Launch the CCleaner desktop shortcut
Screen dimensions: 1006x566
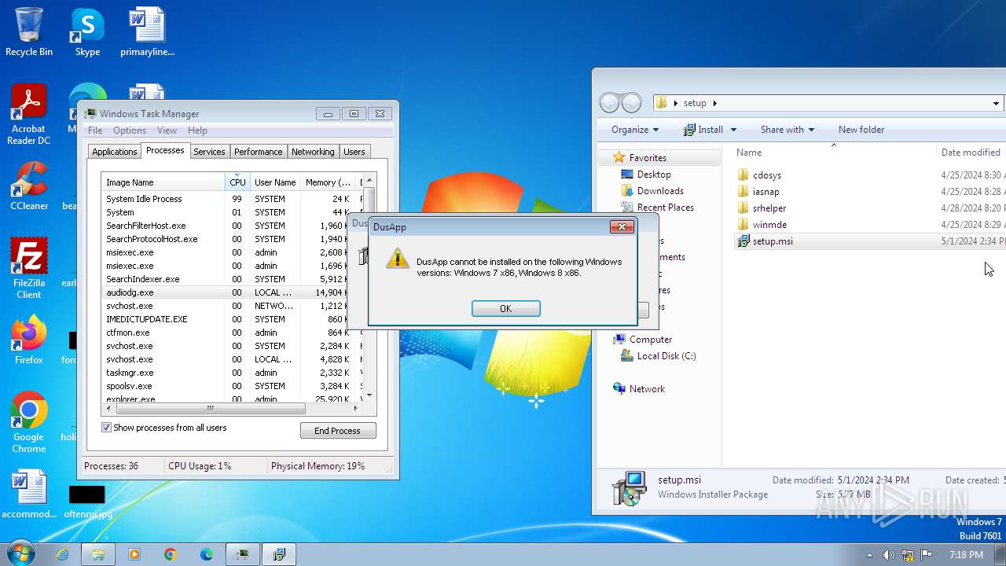click(x=29, y=186)
